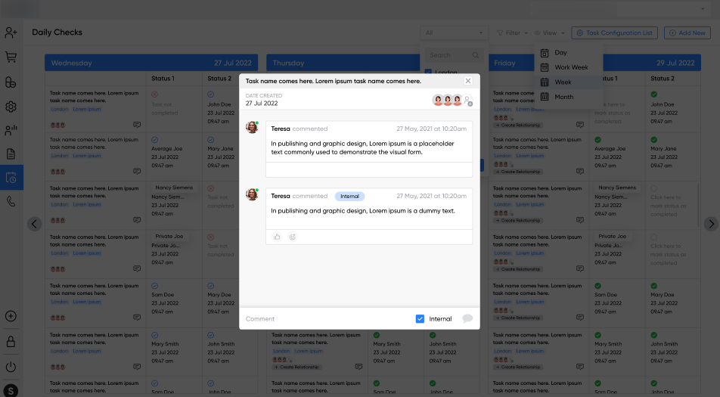Viewport: 720px width, 397px height.
Task: Click the add assignee icon in the dialog
Action: (x=468, y=101)
